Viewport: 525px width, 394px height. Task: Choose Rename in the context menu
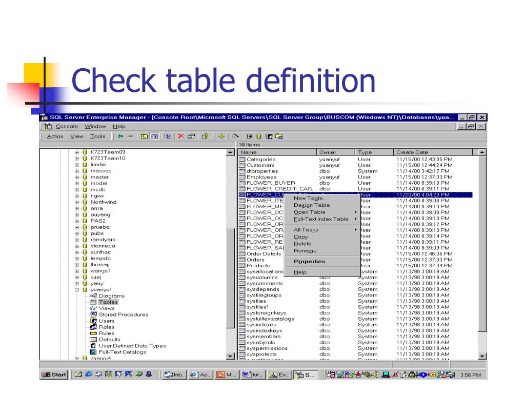(305, 250)
